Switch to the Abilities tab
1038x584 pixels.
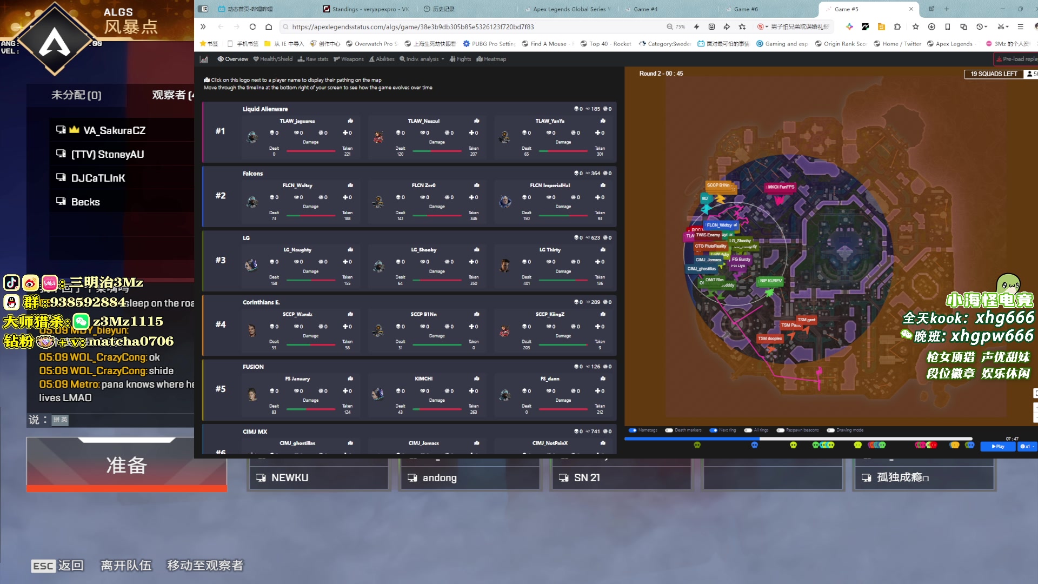(x=382, y=59)
